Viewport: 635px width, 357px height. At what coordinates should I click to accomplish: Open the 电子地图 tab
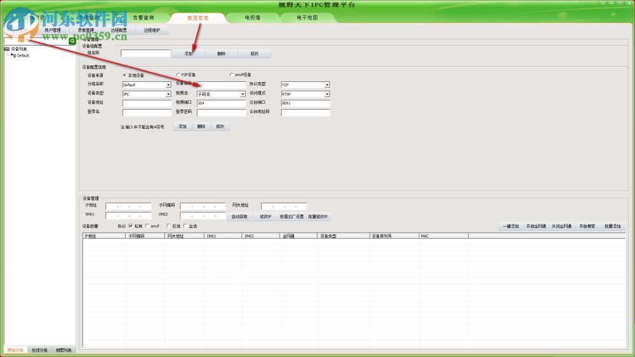coord(307,18)
